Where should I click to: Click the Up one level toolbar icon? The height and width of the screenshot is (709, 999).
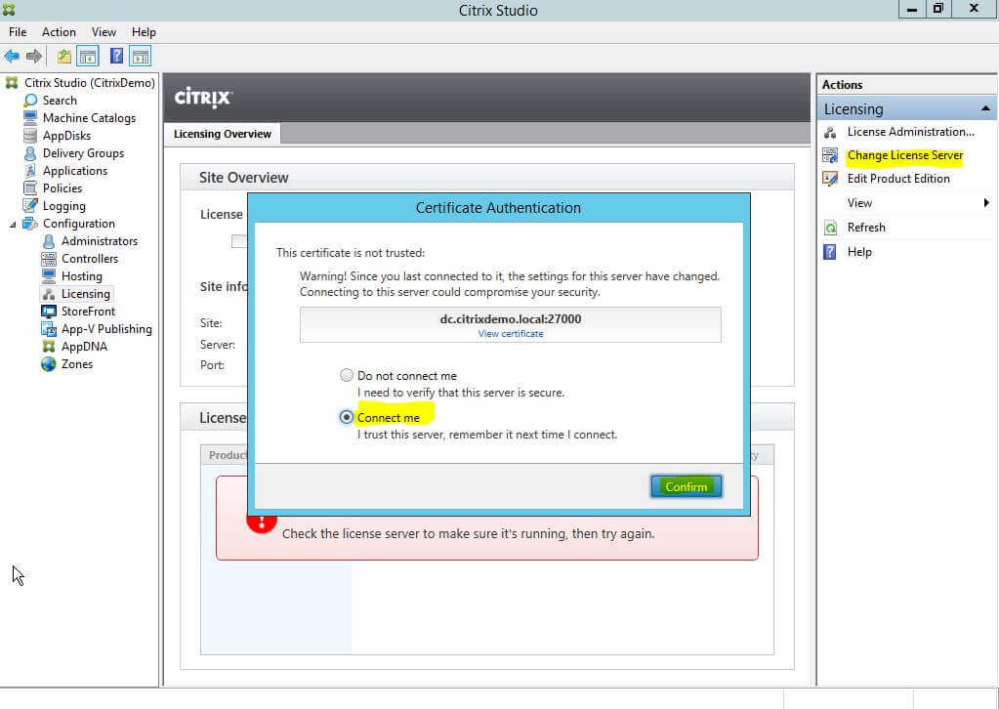tap(63, 56)
